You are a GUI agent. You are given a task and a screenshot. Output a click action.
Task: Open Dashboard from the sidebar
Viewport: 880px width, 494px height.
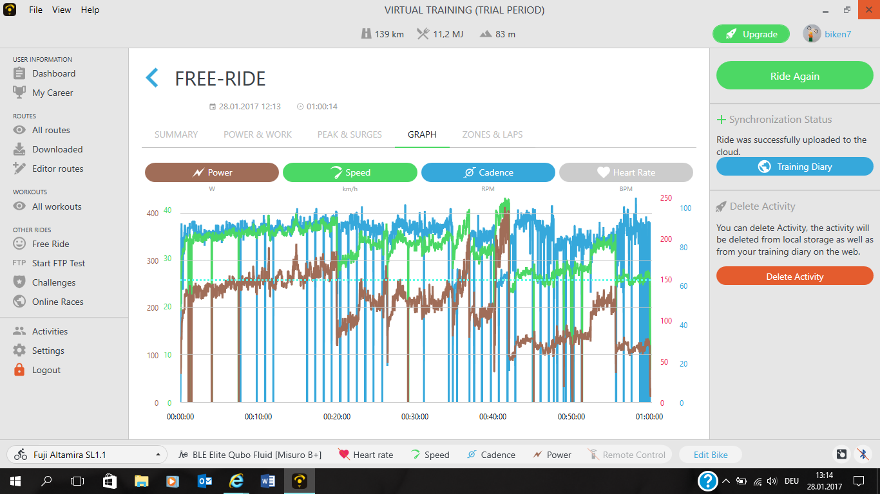(x=53, y=73)
